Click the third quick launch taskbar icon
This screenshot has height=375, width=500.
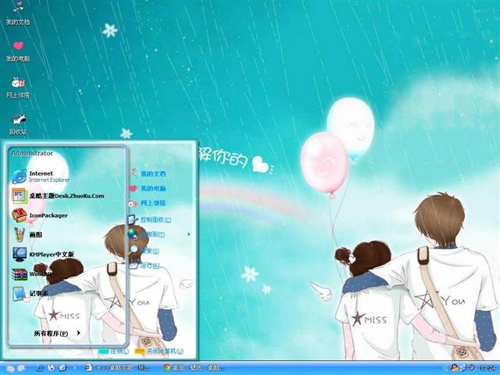click(x=62, y=368)
